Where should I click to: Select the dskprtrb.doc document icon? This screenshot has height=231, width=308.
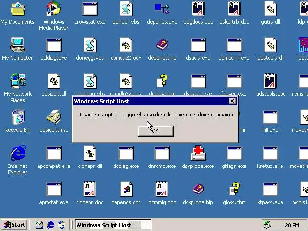(x=234, y=9)
